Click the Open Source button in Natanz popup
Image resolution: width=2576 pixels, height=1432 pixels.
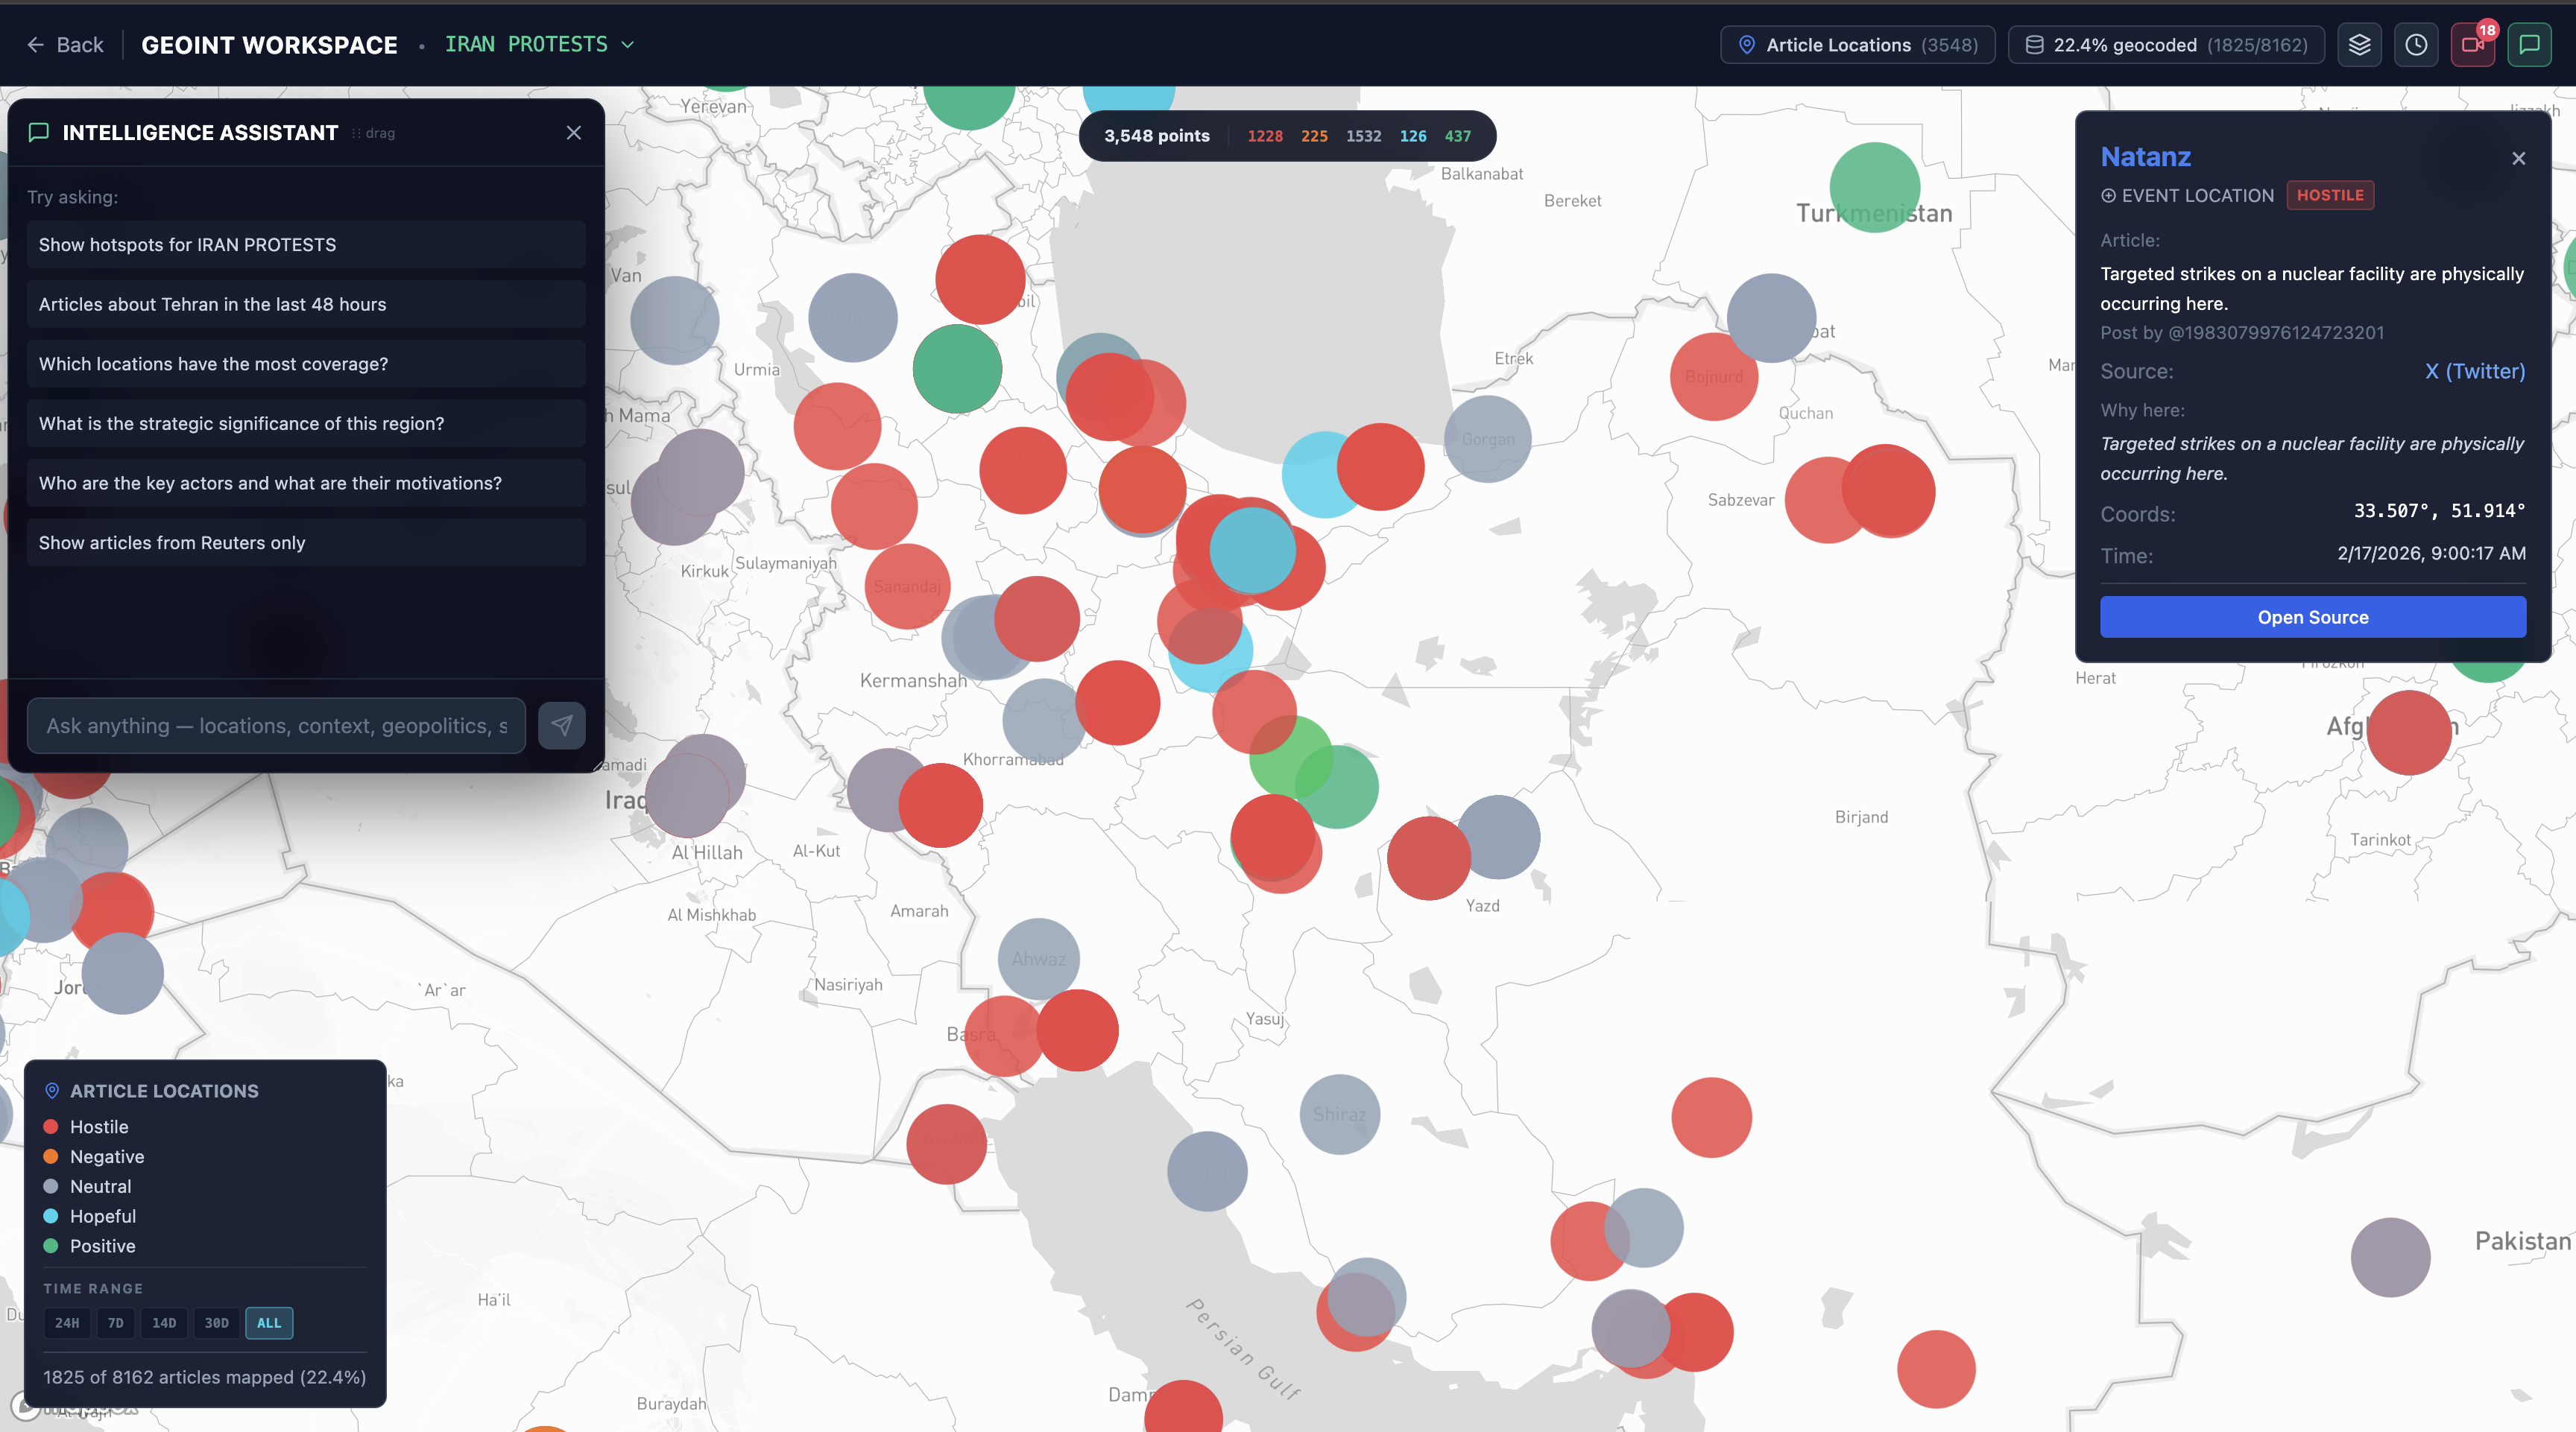(2312, 617)
